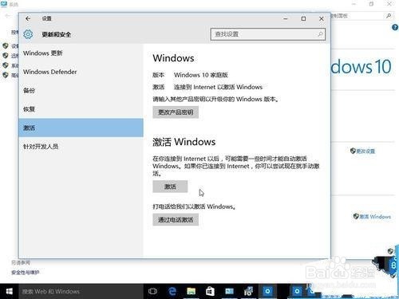Close the Settings window
The width and height of the screenshot is (399, 299).
pos(322,18)
